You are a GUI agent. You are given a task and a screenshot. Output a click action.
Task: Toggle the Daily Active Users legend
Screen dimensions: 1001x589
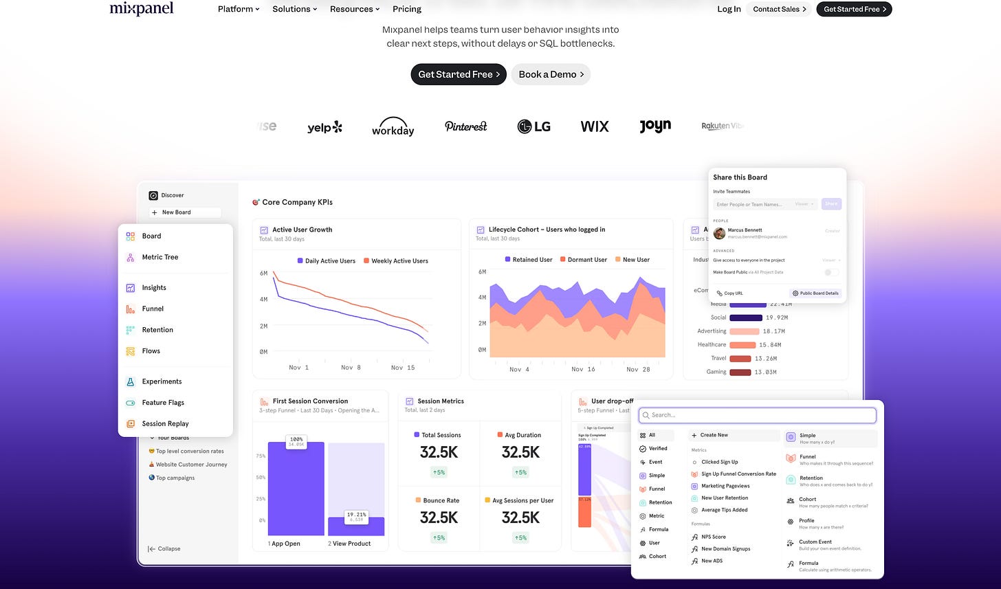click(x=327, y=261)
